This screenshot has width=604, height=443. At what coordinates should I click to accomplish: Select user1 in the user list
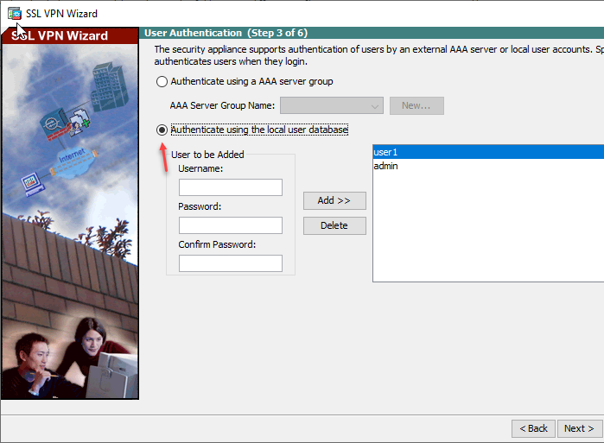pos(484,152)
